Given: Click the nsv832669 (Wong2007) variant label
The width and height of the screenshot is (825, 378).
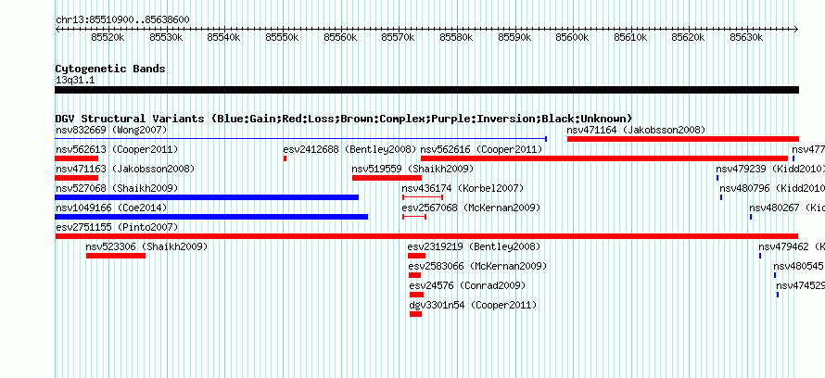Looking at the screenshot, I should 111,130.
